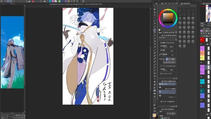Click the purple layer color swatch in Layers panel
Viewport: 211px width, 119px height.
[x=201, y=31]
